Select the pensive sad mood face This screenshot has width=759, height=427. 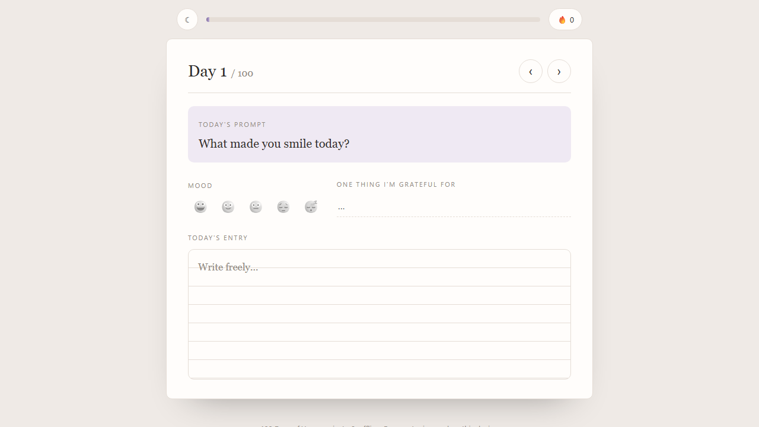coord(283,206)
